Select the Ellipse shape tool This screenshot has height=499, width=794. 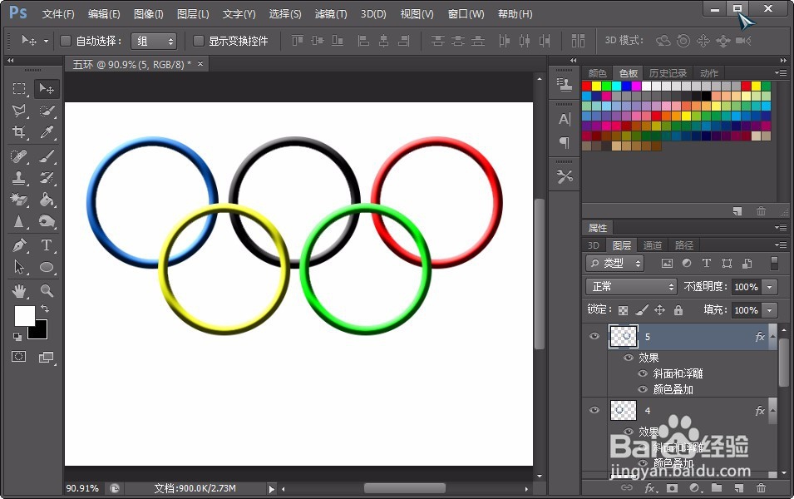[47, 267]
